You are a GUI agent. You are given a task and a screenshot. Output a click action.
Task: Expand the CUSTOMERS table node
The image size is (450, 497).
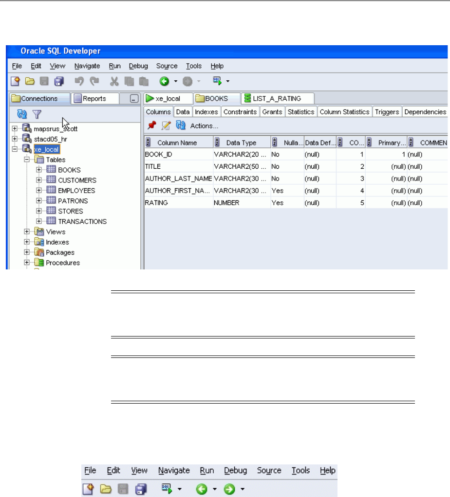(x=38, y=180)
